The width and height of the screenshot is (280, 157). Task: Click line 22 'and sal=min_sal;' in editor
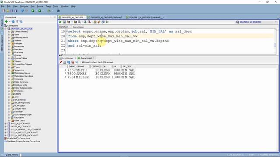pos(84,45)
